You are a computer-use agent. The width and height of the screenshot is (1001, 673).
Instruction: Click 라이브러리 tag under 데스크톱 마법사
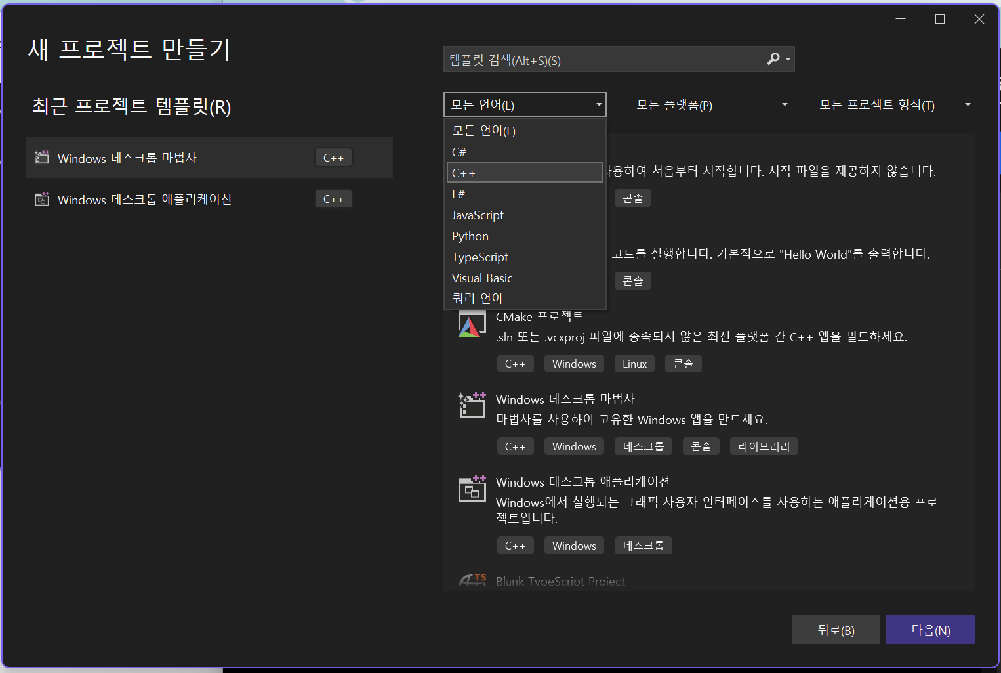[764, 446]
